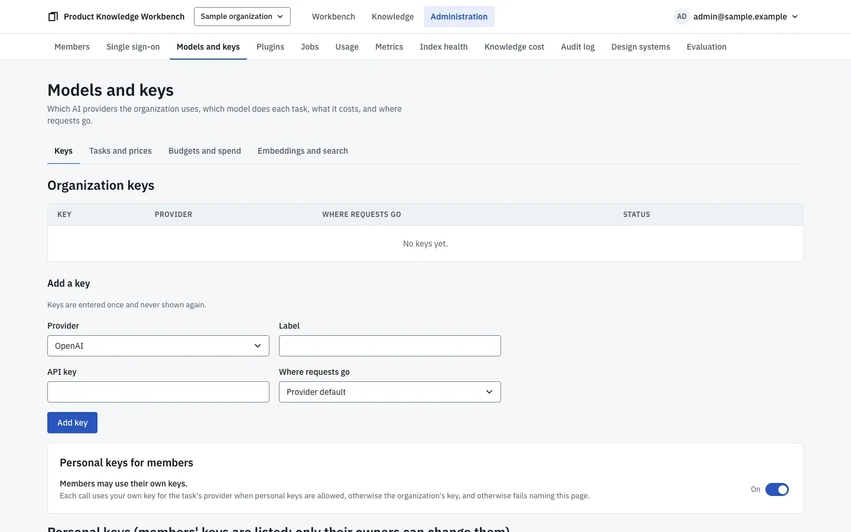851x532 pixels.
Task: Focus the Label input field
Action: [390, 346]
